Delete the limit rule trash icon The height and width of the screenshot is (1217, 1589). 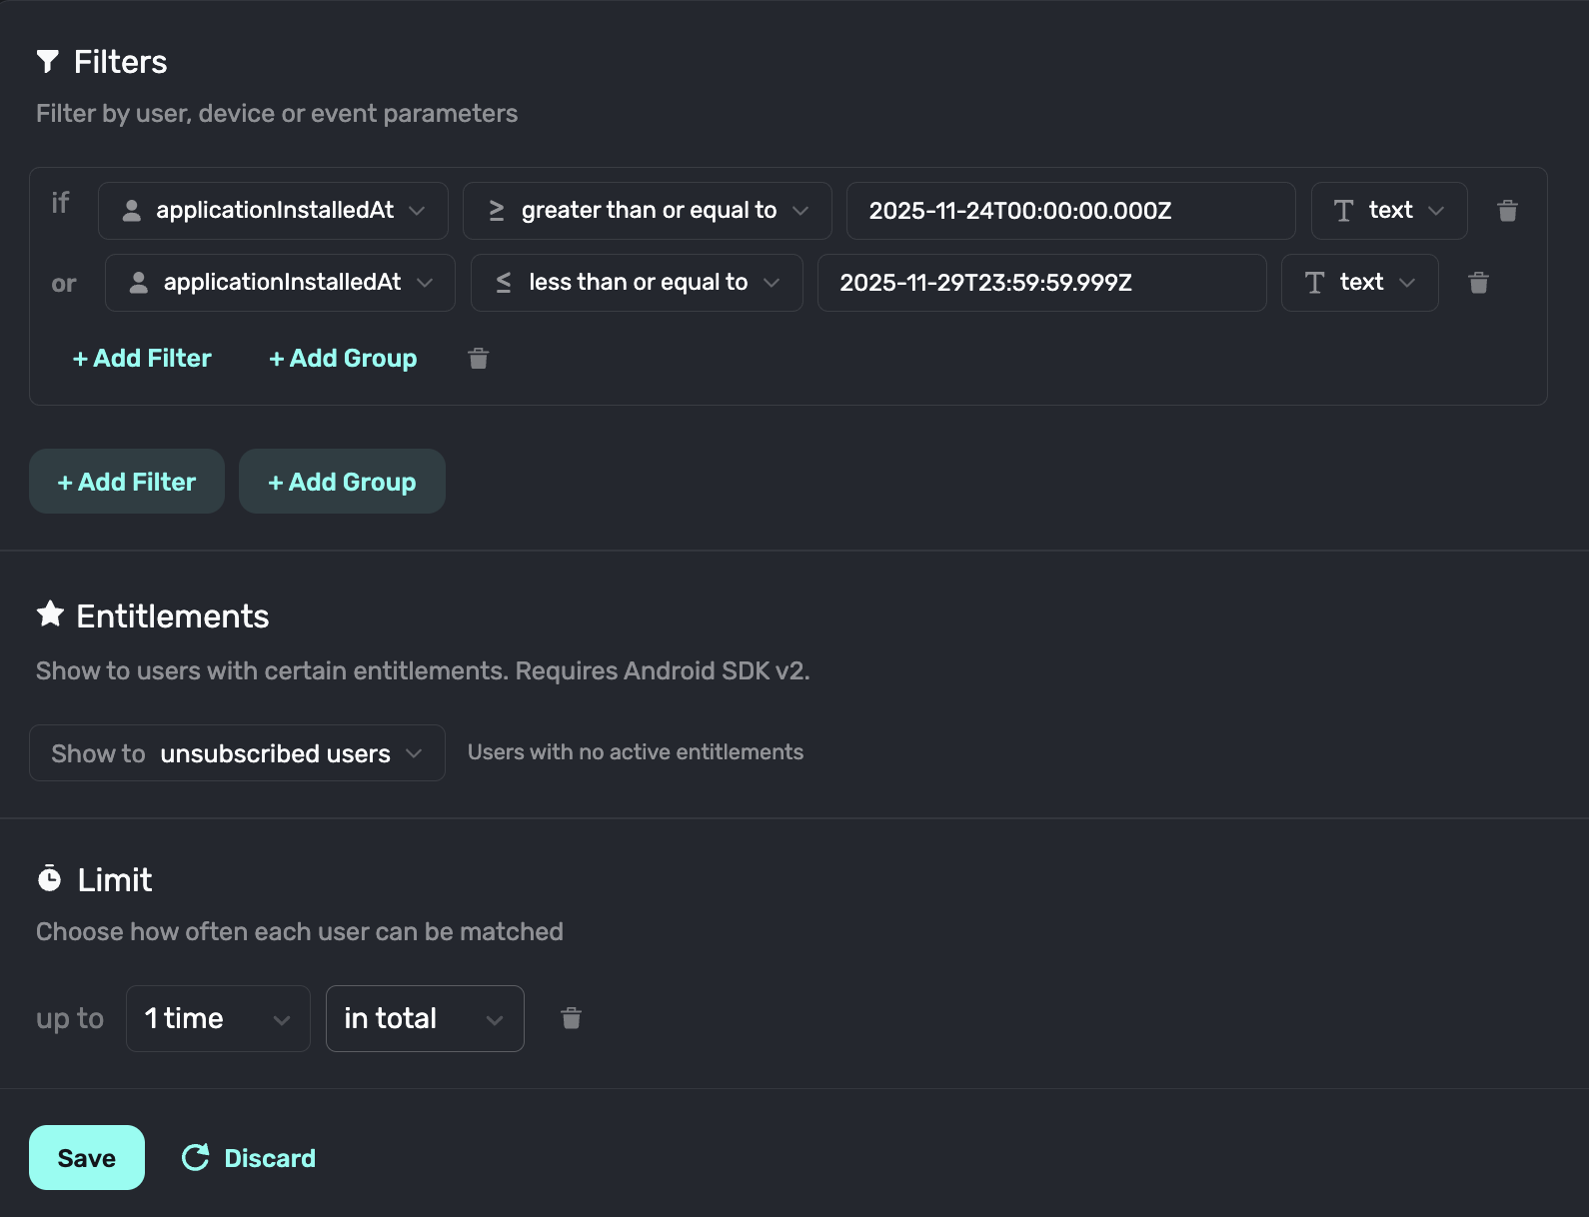[571, 1018]
